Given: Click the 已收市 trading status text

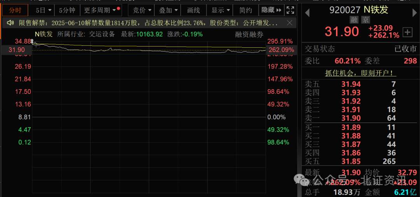Looking at the screenshot, I should click(406, 49).
